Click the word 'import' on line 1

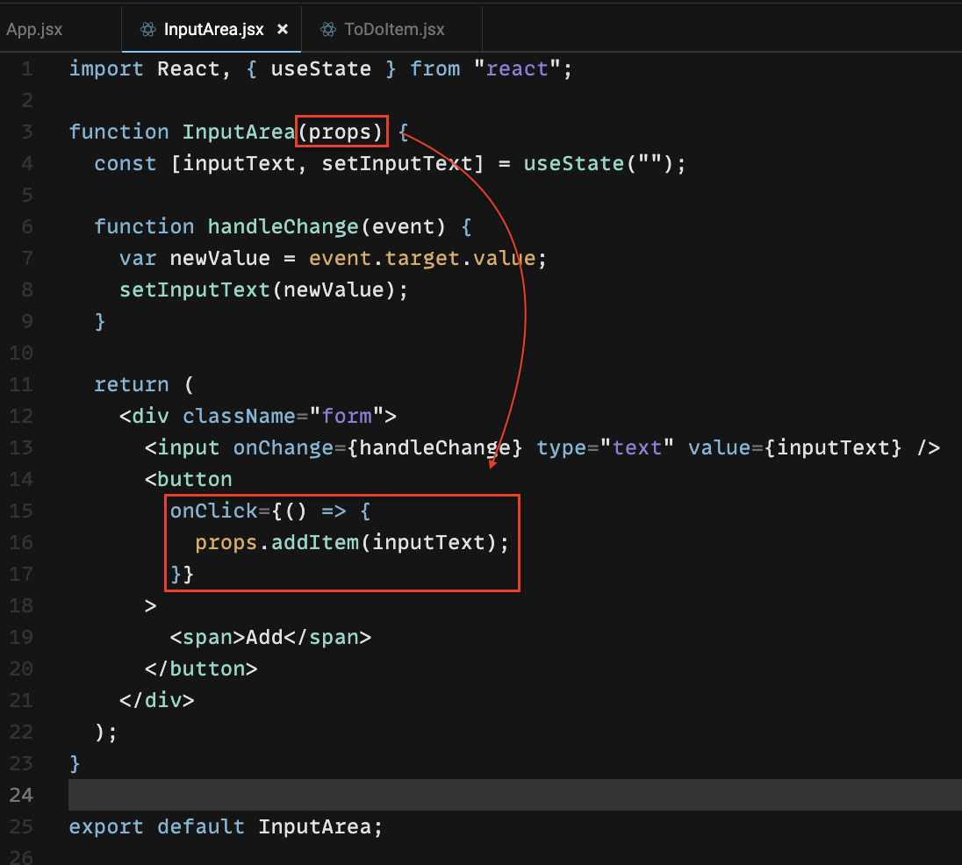point(106,68)
